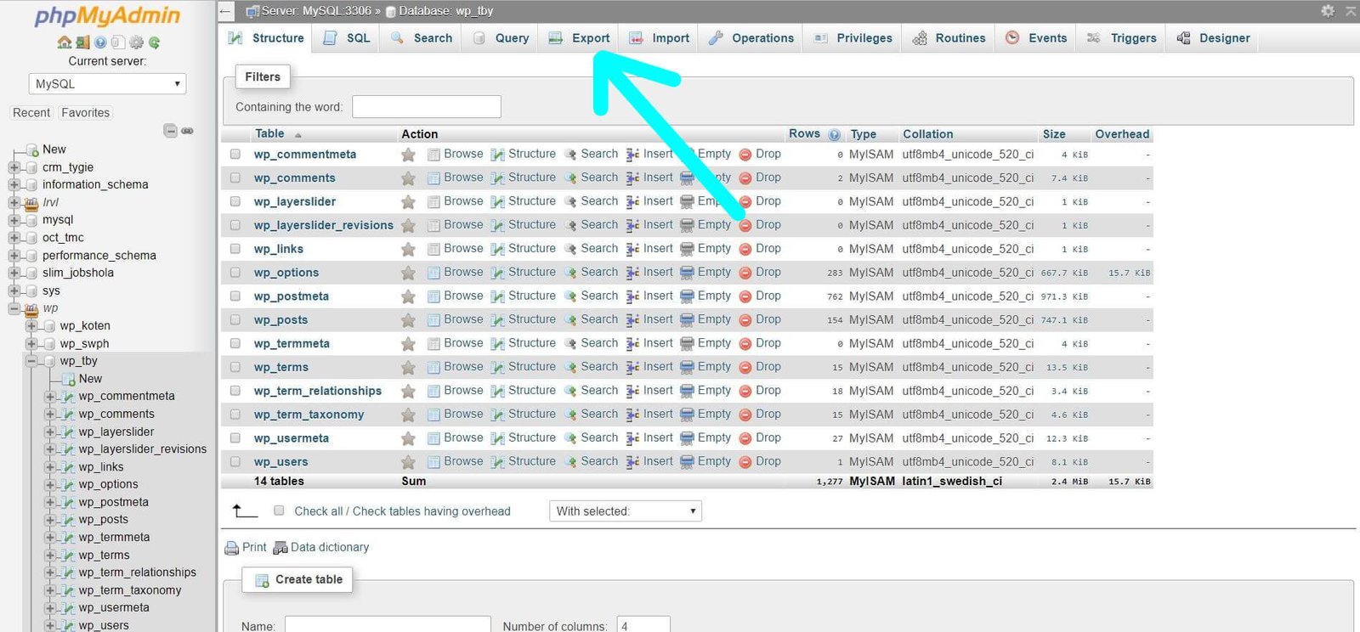Tick checkbox for wp_users table
1360x632 pixels.
[x=235, y=461]
